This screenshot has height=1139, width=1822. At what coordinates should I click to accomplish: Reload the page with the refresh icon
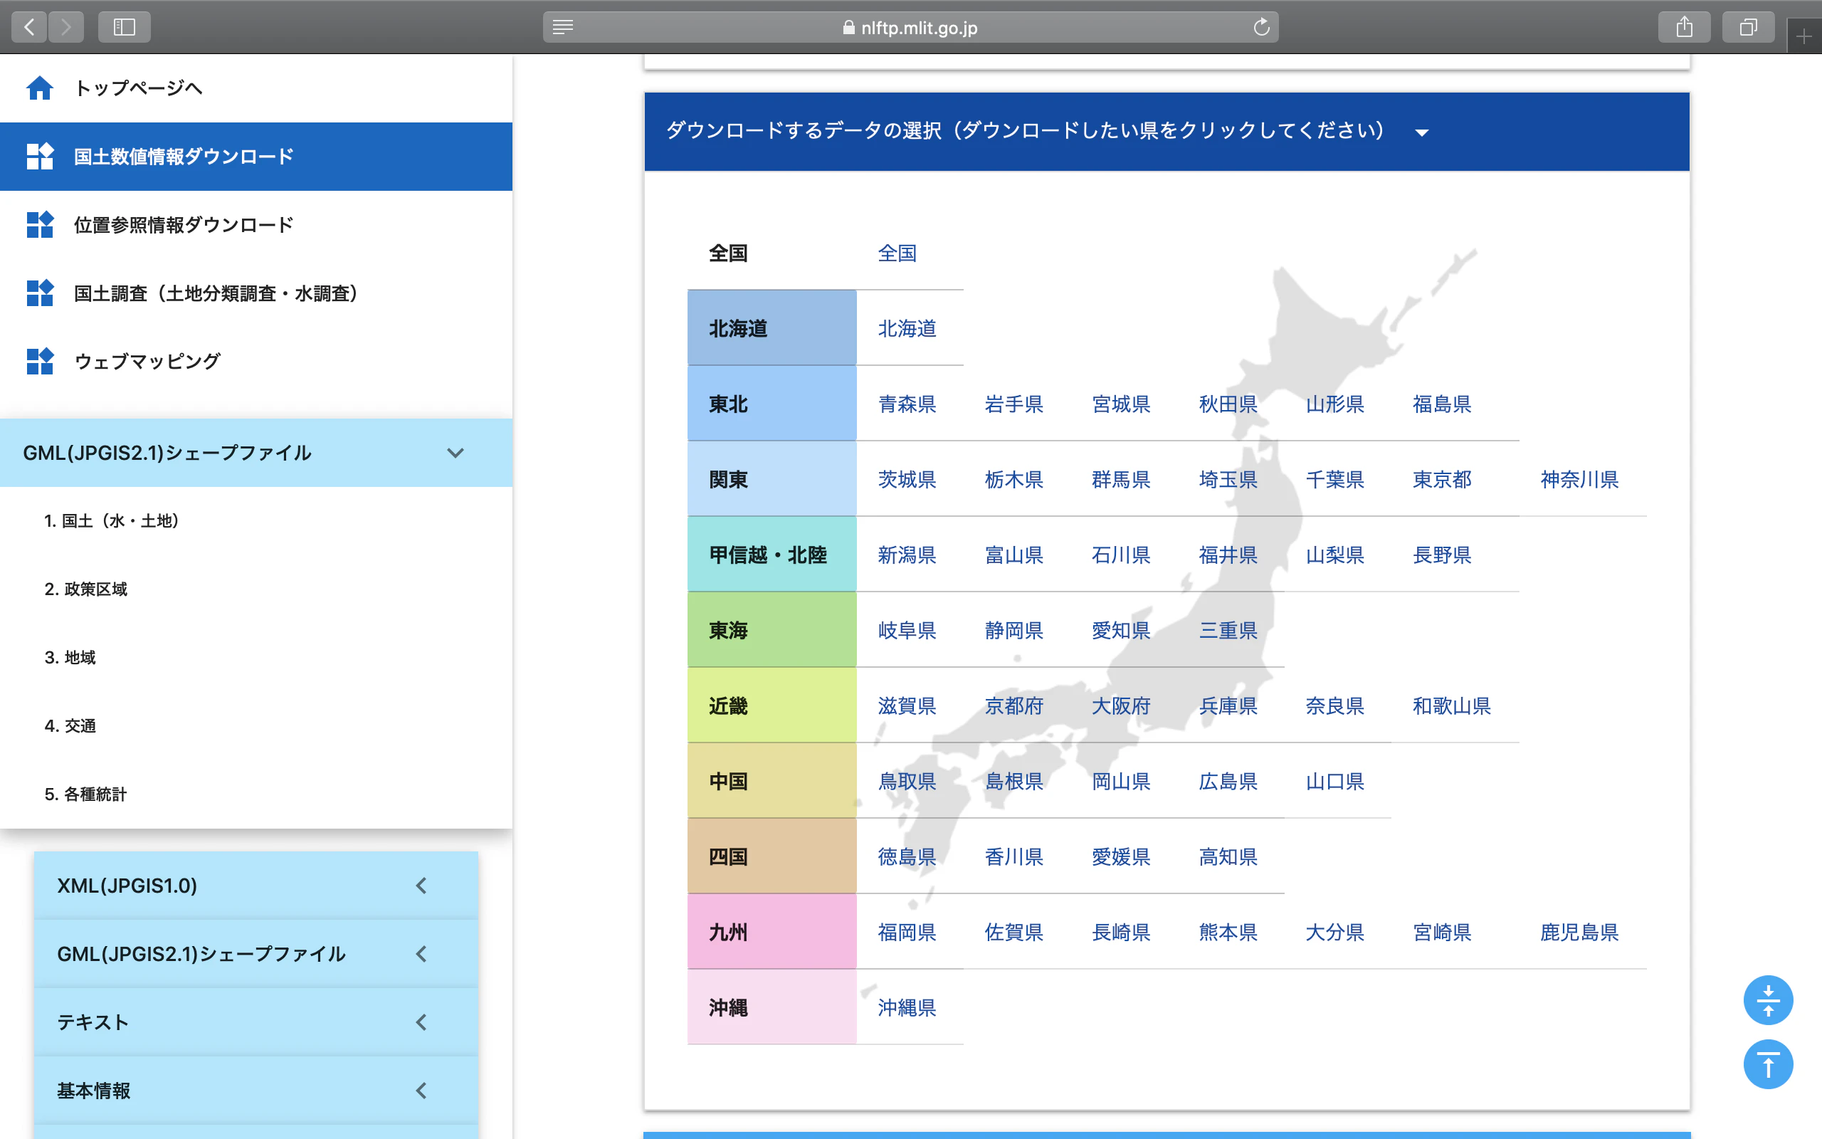tap(1262, 27)
